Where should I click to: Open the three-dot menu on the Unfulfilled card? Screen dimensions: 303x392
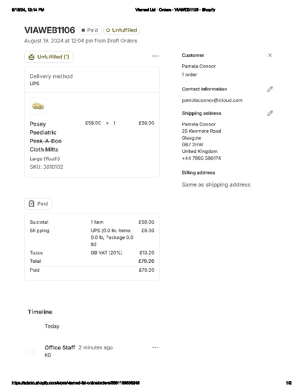(x=155, y=56)
